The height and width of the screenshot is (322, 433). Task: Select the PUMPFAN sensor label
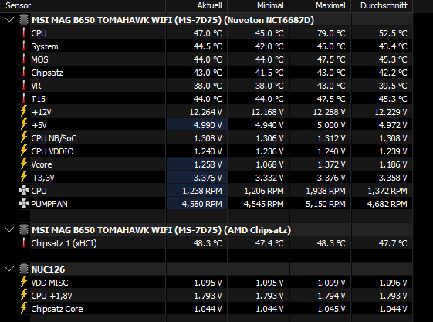49,204
